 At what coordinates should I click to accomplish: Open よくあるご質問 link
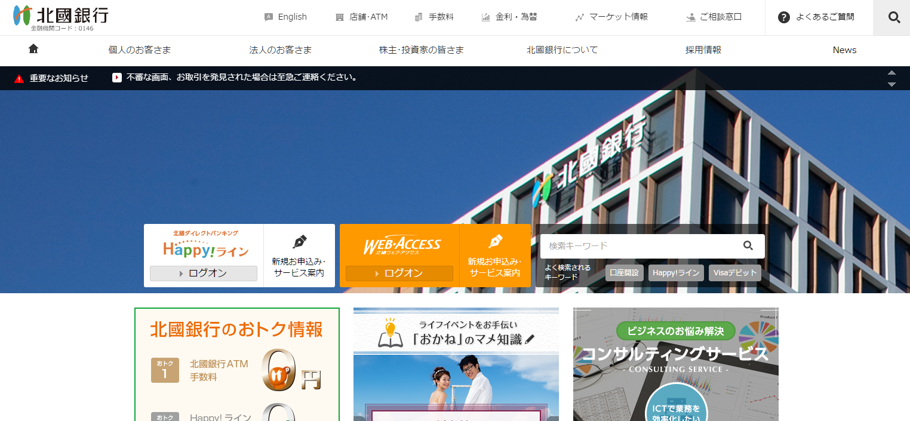[825, 17]
